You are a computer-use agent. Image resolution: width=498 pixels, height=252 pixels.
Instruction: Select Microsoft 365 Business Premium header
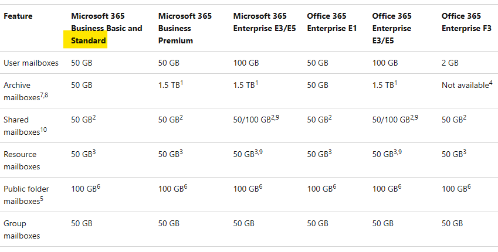pyautogui.click(x=185, y=28)
